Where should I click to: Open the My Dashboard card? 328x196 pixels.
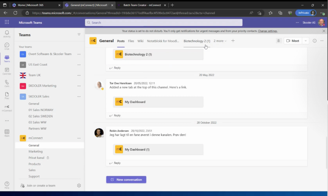click(x=158, y=102)
